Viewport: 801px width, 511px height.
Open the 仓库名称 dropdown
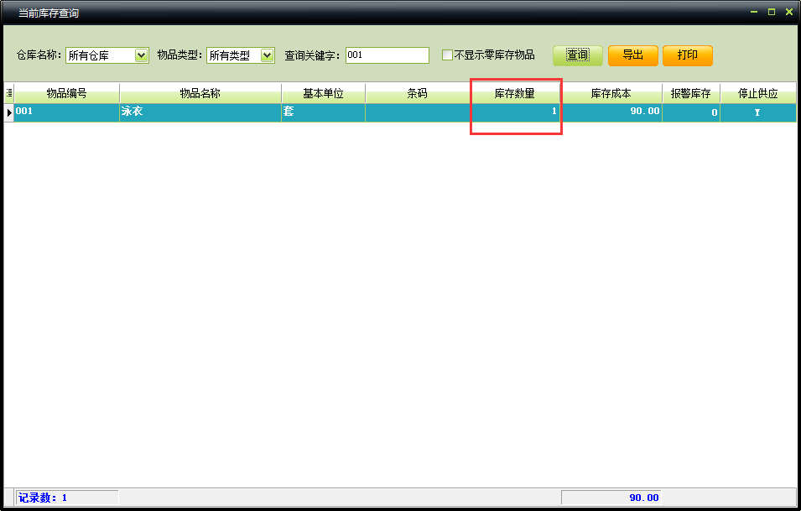pos(141,55)
